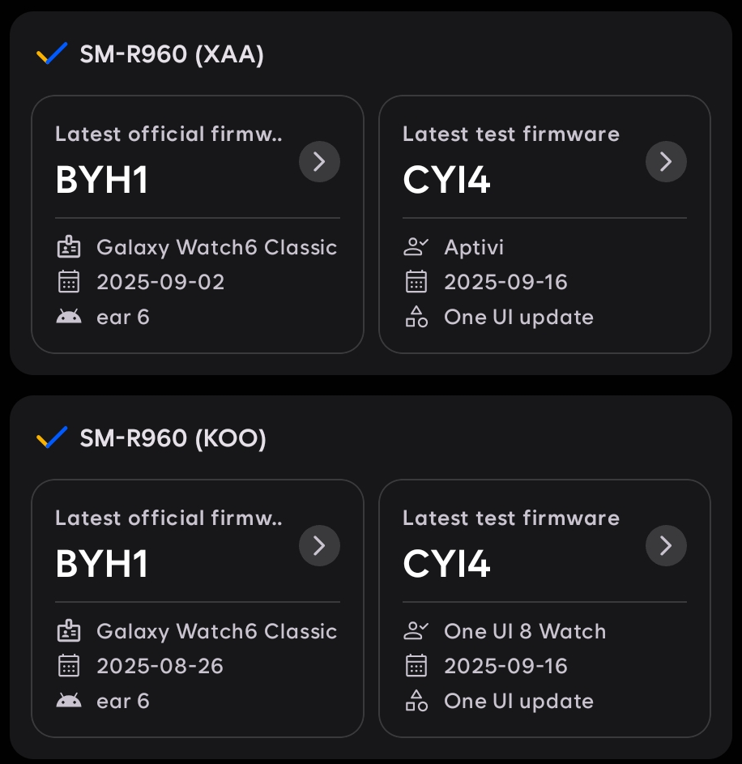Click the checkmark beside SM-R960 (XAA)

click(x=52, y=55)
